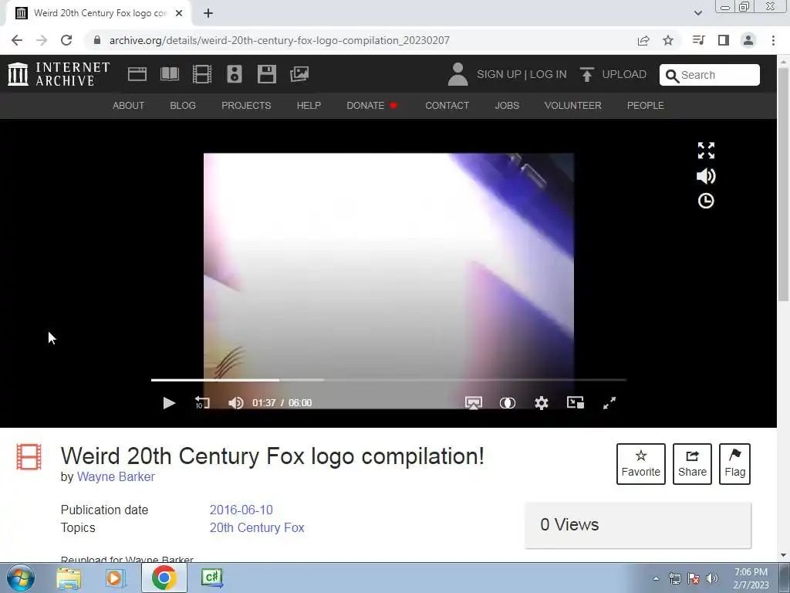
Task: Open Chrome three-dot menu
Action: [x=773, y=40]
